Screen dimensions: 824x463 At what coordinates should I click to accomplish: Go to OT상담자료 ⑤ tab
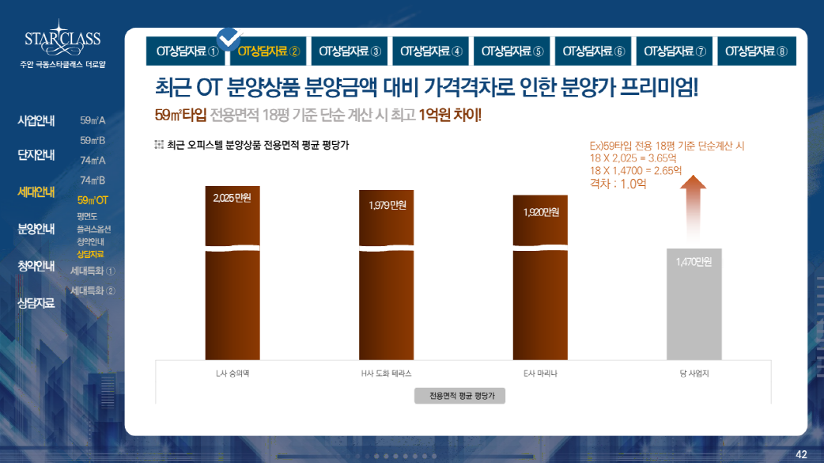click(x=512, y=51)
